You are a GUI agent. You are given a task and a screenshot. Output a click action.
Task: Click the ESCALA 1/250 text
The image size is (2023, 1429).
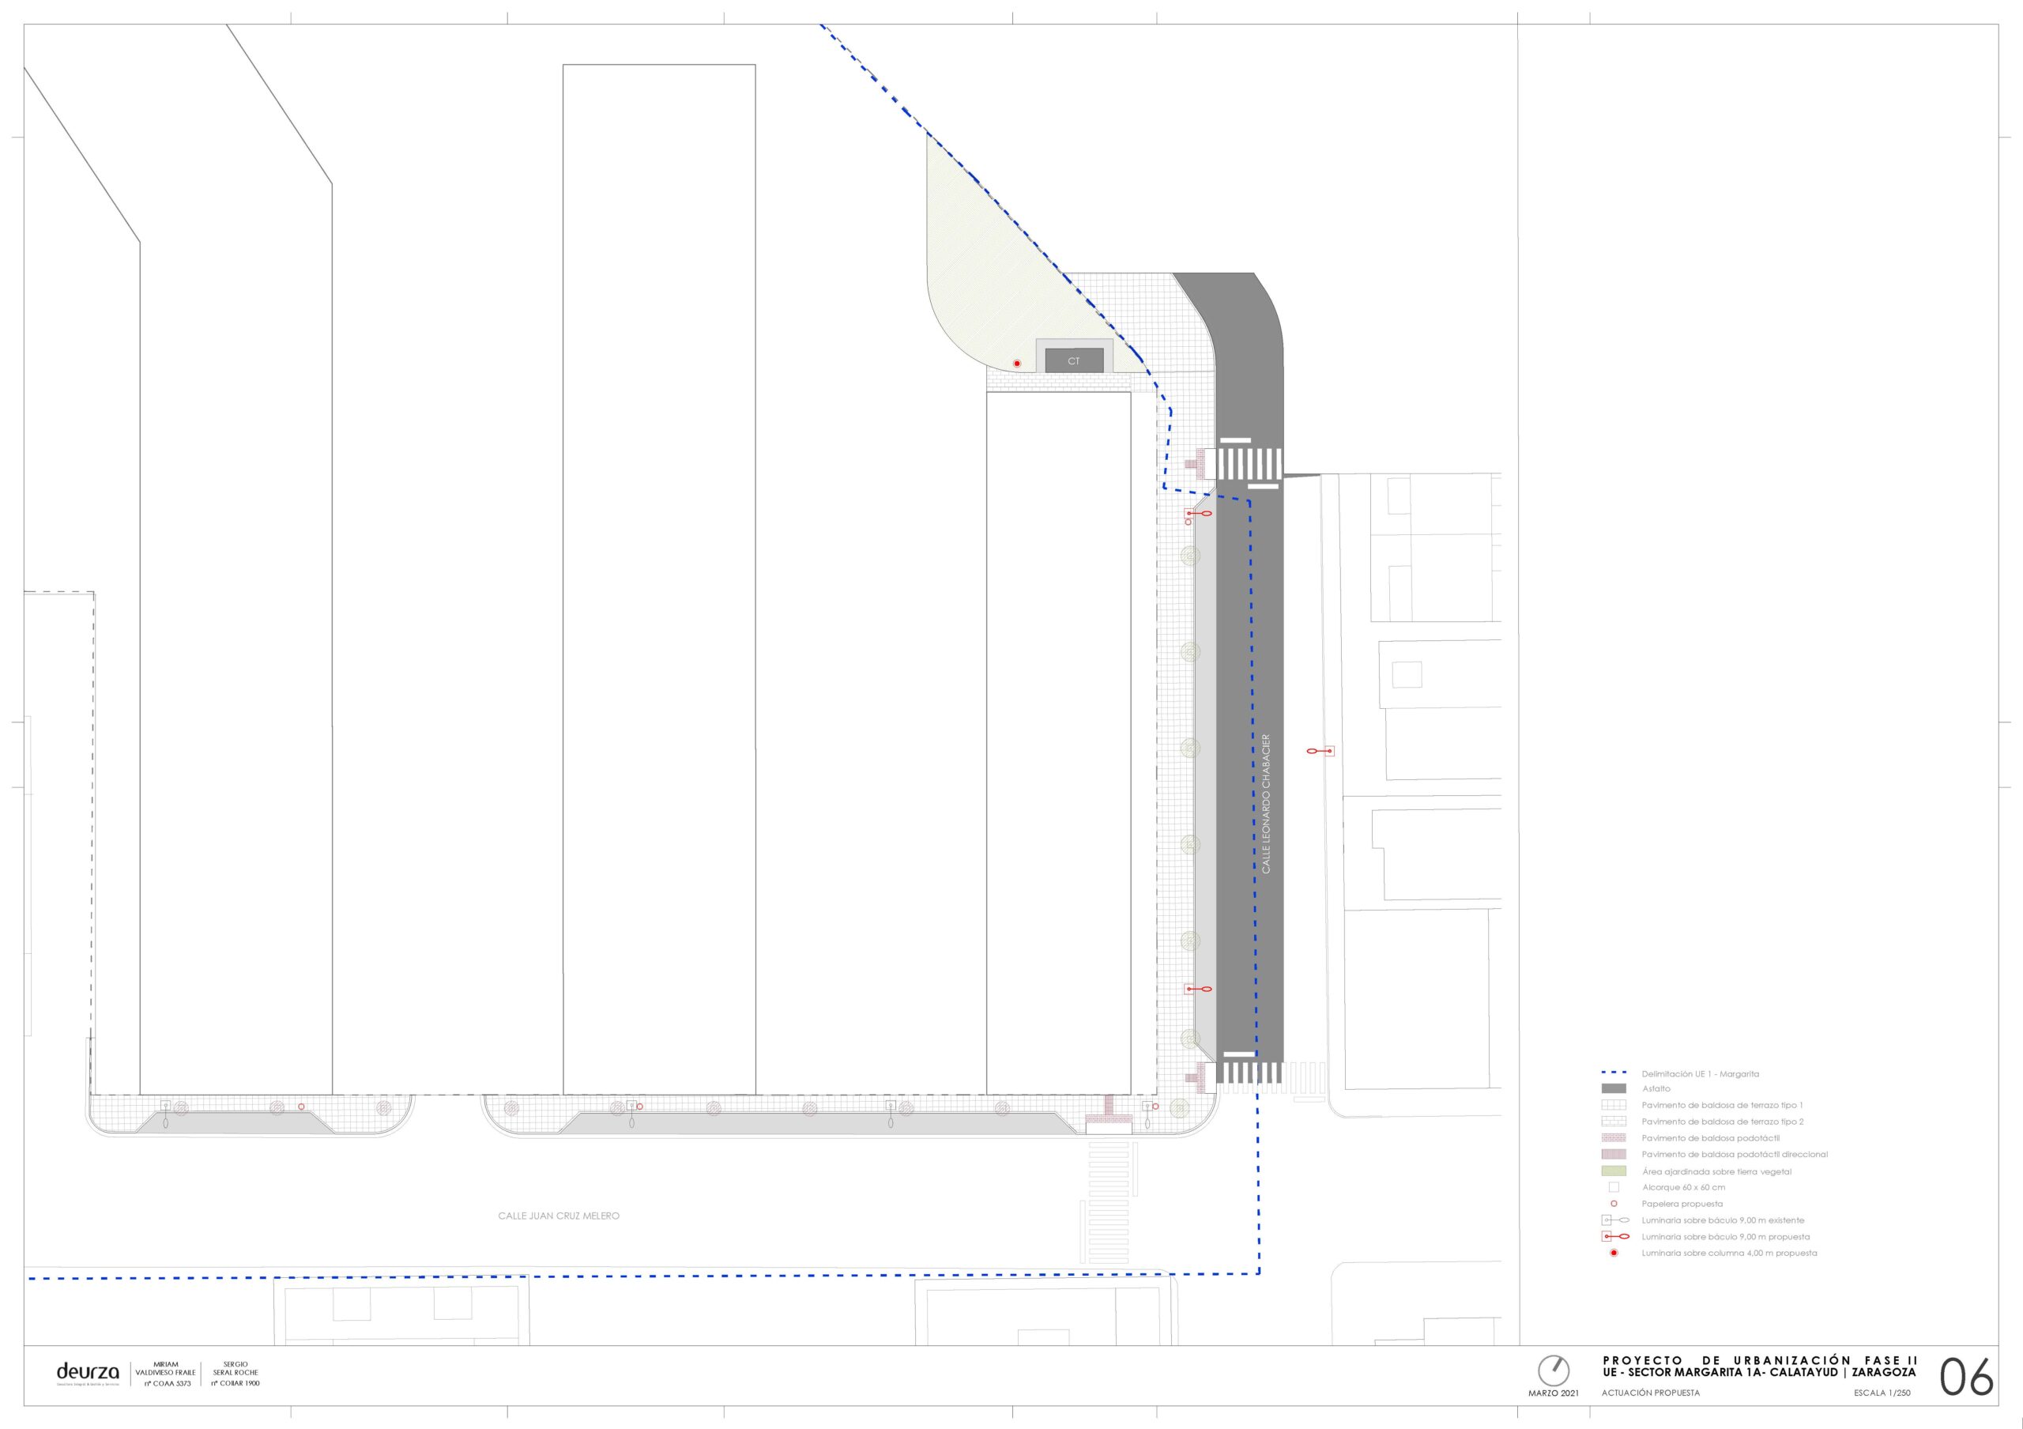[x=1883, y=1393]
